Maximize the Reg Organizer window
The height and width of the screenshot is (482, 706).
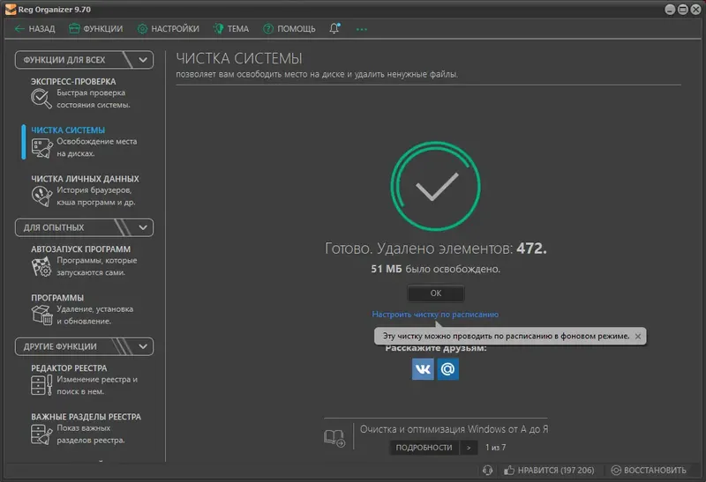[x=683, y=10]
